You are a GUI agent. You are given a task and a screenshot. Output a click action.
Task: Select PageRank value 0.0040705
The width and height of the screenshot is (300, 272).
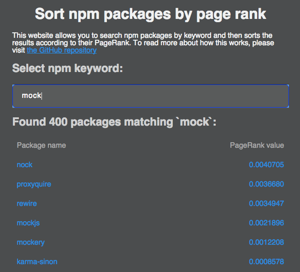point(266,165)
